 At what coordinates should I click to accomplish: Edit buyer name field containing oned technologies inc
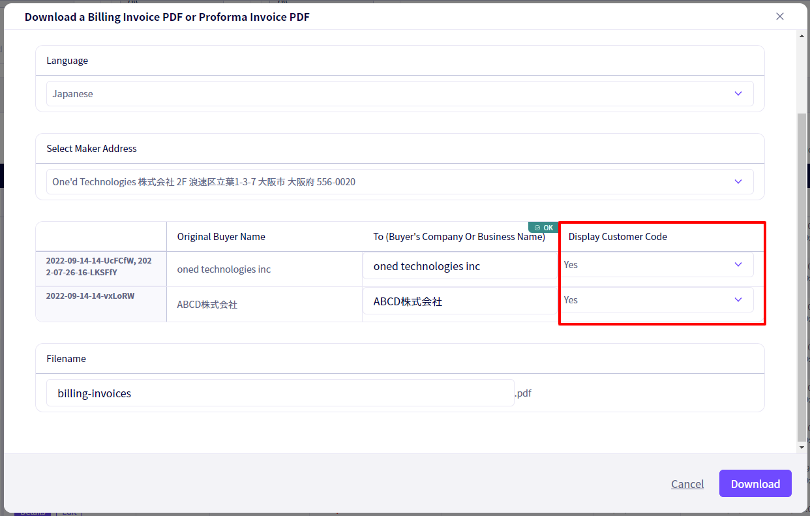(x=460, y=266)
